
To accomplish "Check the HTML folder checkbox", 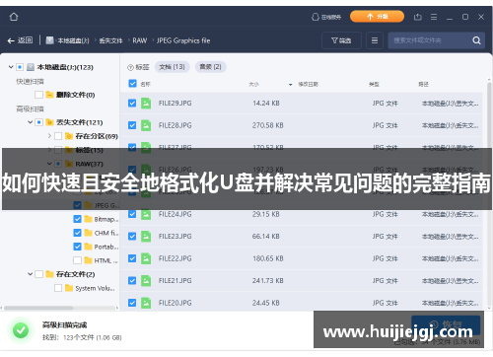I will point(77,260).
